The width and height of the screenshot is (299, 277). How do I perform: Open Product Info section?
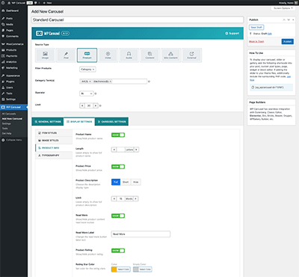54,148
